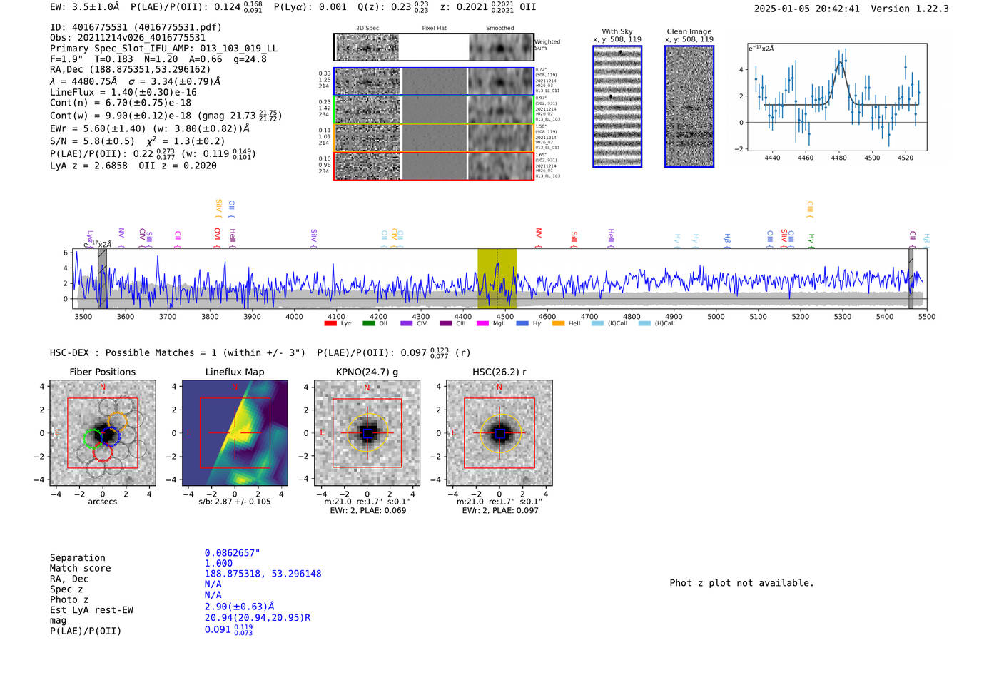
Task: Click the Clean Image thumbnail
Action: [x=689, y=106]
